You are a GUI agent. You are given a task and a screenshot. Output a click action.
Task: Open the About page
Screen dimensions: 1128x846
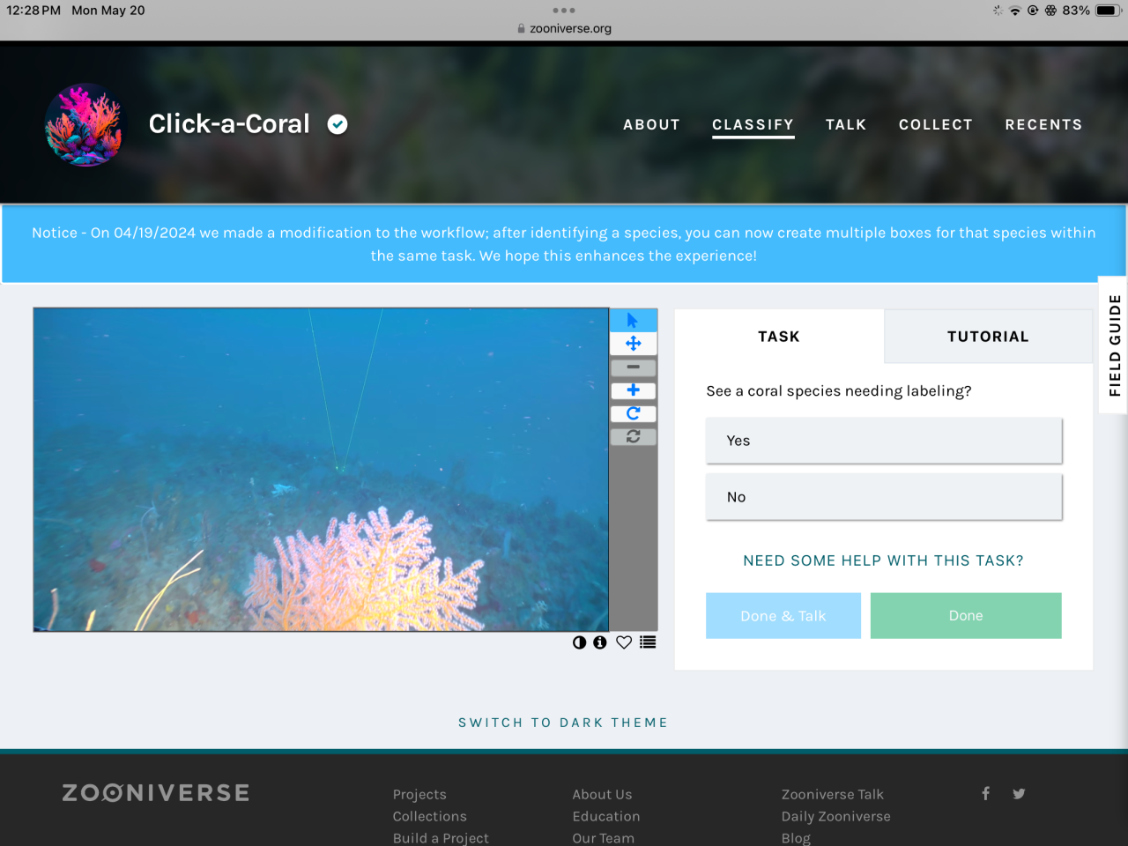click(x=651, y=125)
